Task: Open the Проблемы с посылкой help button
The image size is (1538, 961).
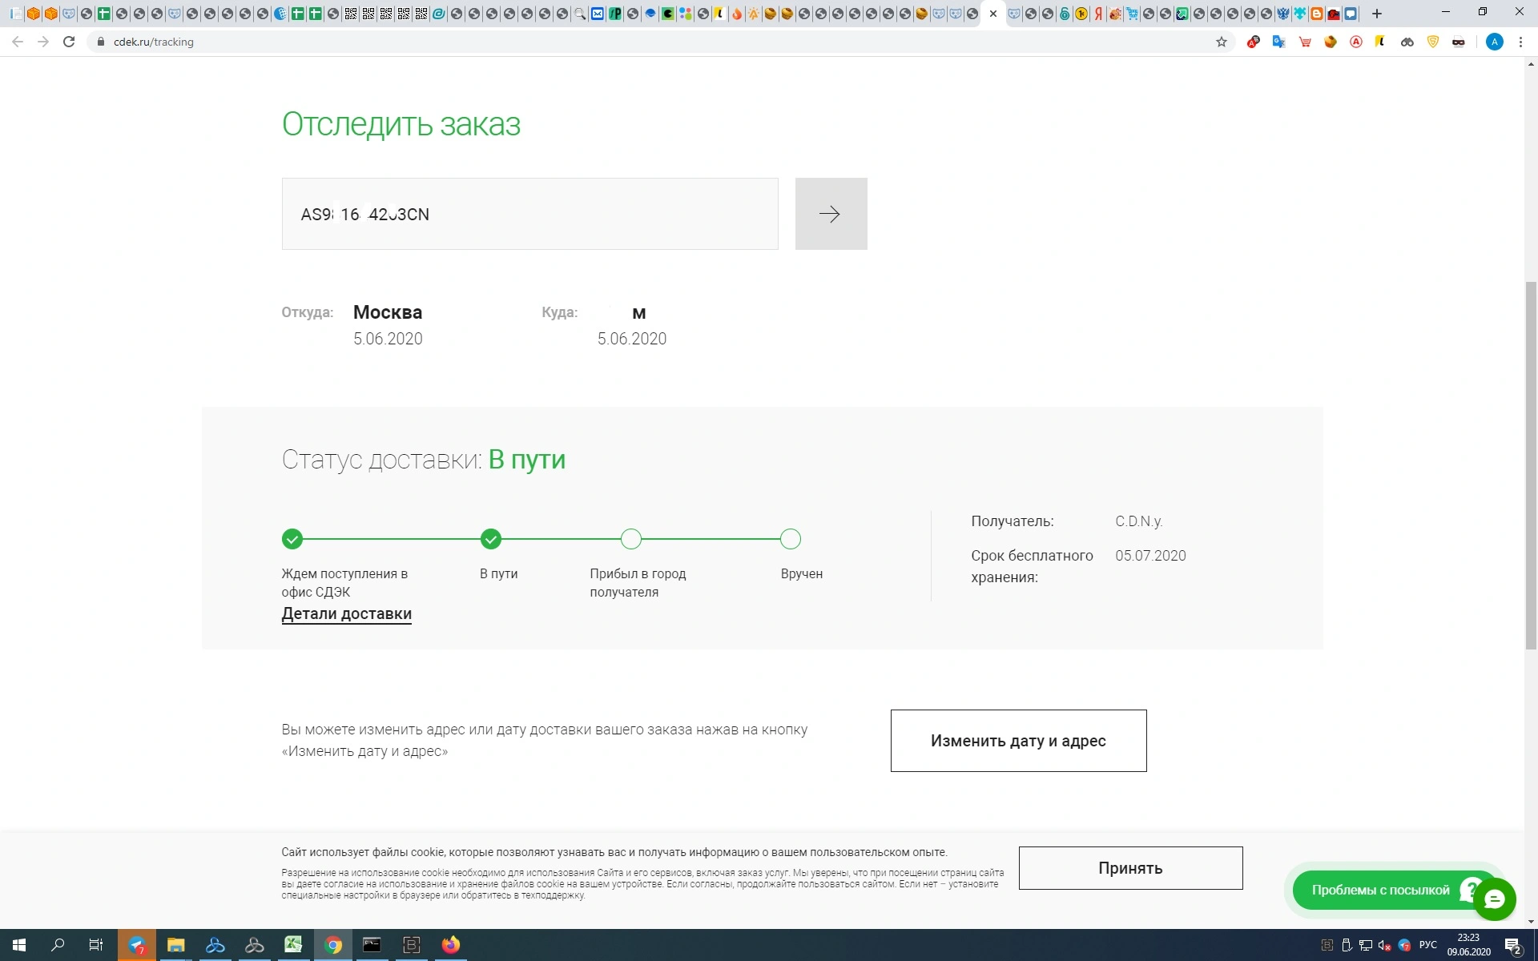Action: tap(1380, 891)
